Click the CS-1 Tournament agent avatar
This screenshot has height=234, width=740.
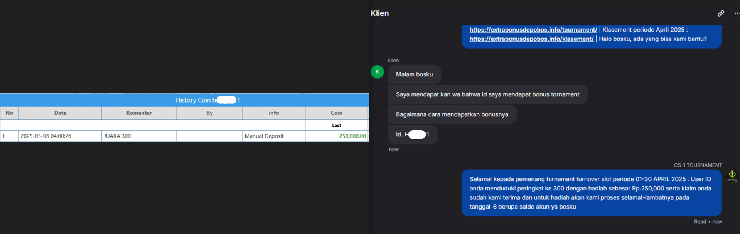point(732,176)
